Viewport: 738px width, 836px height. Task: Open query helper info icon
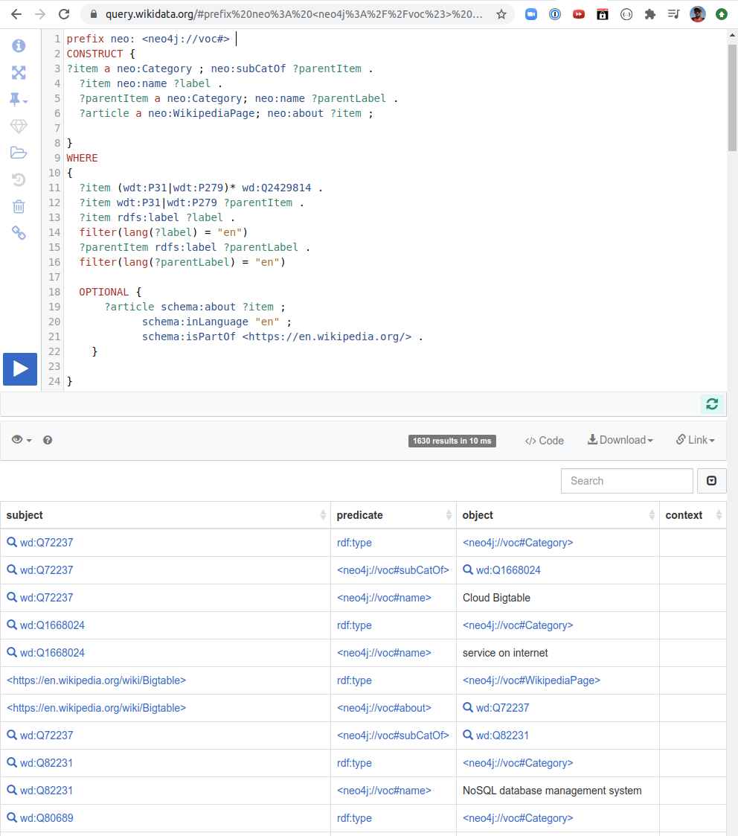(19, 46)
